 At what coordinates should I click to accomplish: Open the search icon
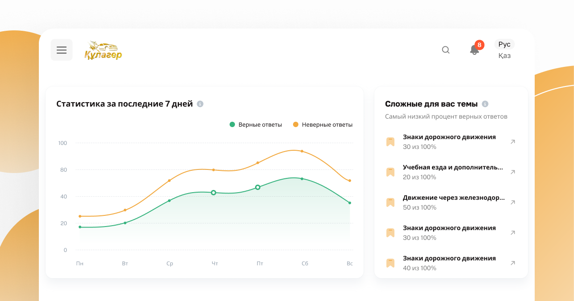[x=446, y=50]
